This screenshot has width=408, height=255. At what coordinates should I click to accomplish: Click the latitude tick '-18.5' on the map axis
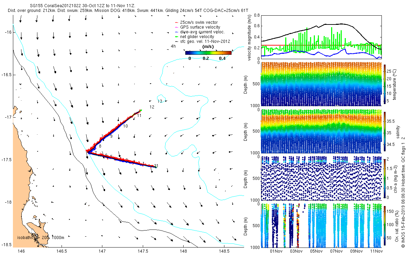click(6, 244)
